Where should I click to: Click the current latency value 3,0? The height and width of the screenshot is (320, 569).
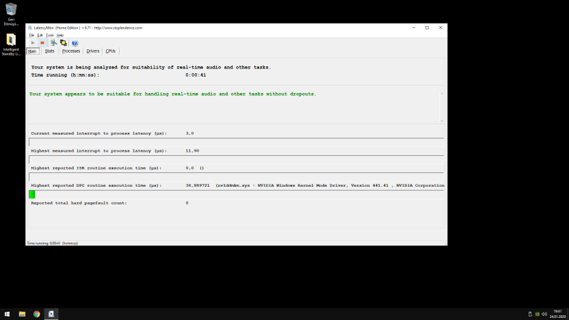(189, 133)
